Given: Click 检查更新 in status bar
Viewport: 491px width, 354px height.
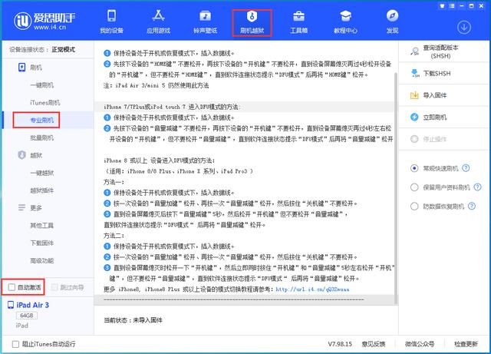Looking at the screenshot, I should 466,344.
